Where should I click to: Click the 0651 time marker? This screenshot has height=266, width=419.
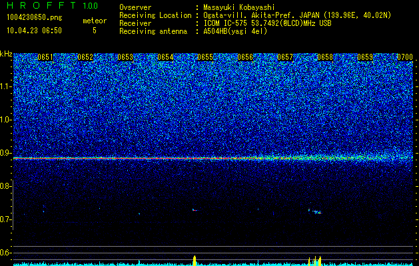point(45,57)
